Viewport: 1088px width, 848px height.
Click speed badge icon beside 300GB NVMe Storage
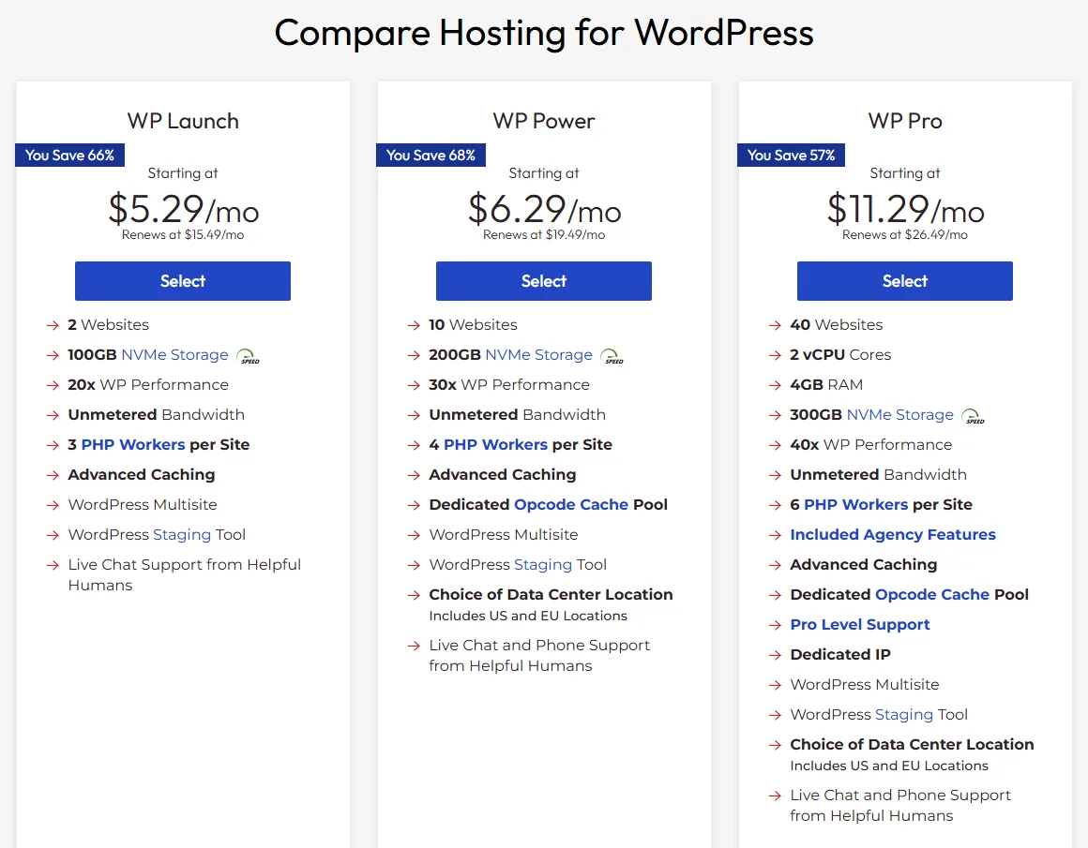(974, 416)
